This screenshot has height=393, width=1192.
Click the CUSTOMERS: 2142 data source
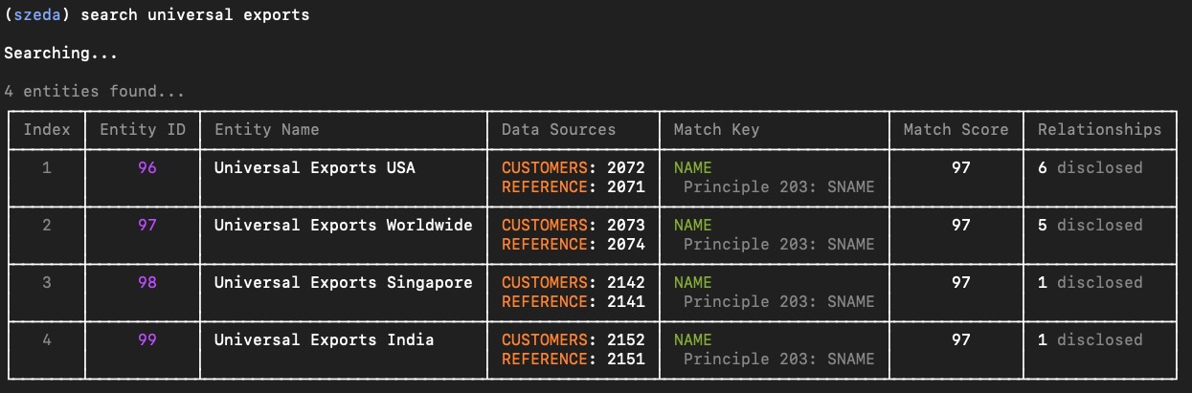pos(573,282)
